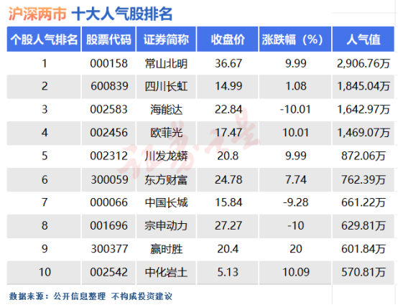Click popularity value 601.84万
Viewport: 398px width, 305px height.
(364, 249)
